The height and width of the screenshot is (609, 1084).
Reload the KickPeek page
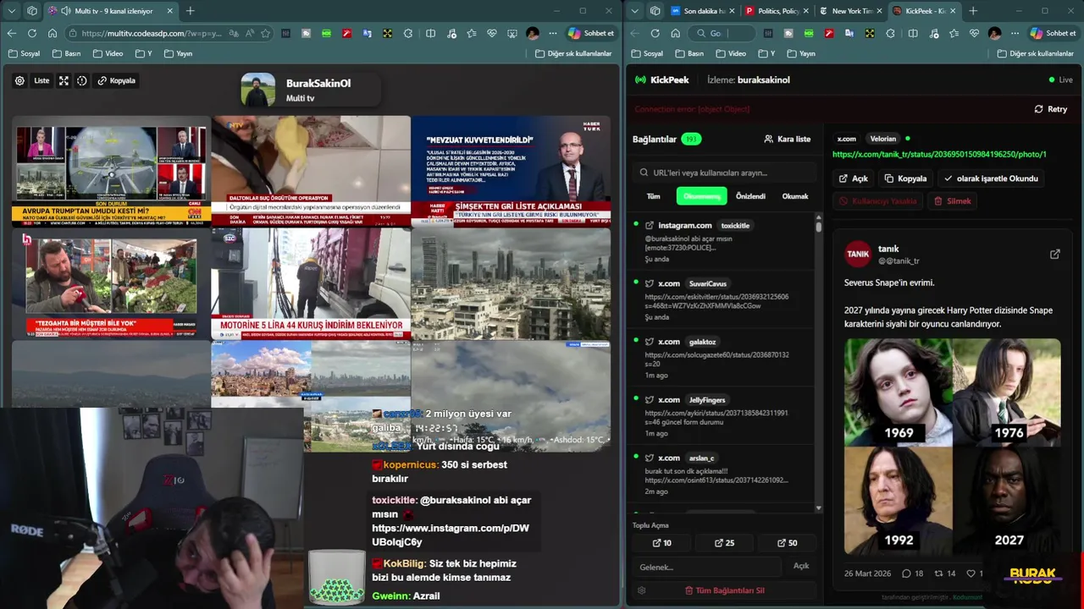point(655,33)
